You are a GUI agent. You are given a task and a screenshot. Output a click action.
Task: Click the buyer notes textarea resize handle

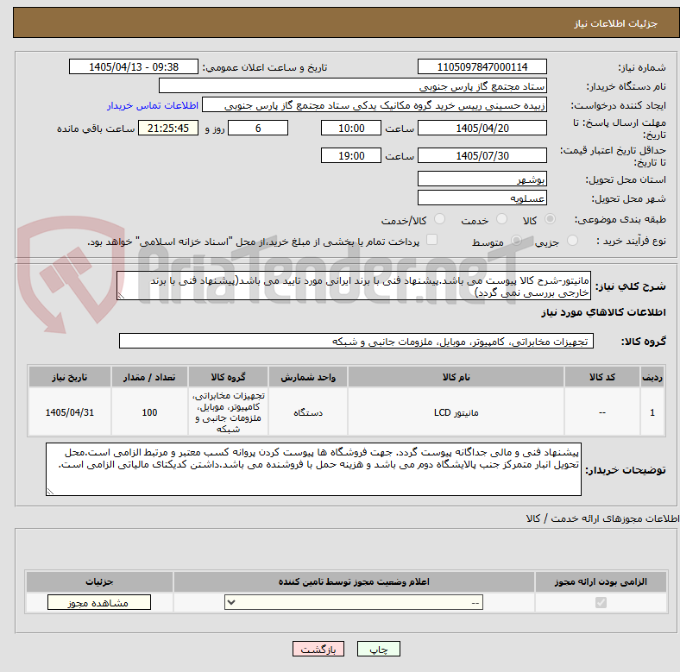[x=50, y=491]
